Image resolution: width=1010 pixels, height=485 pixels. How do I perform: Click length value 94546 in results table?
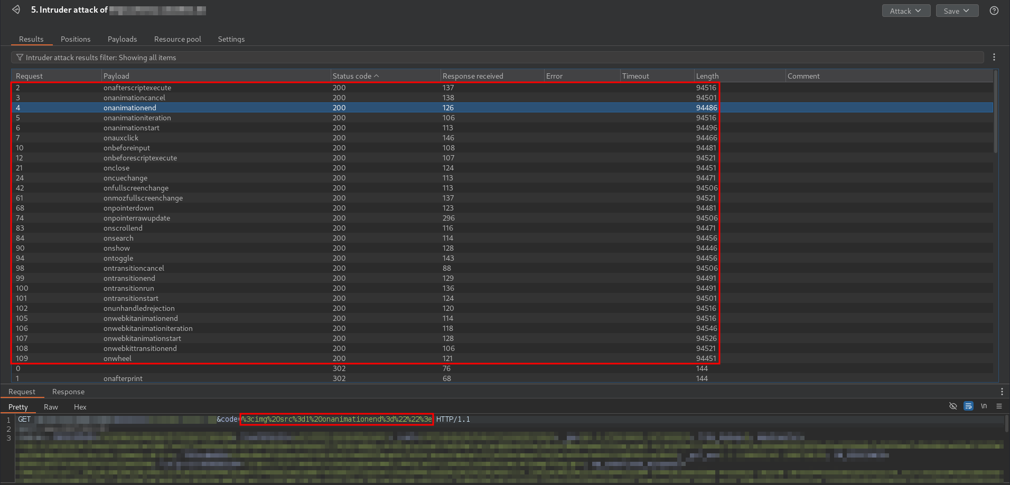pos(706,328)
